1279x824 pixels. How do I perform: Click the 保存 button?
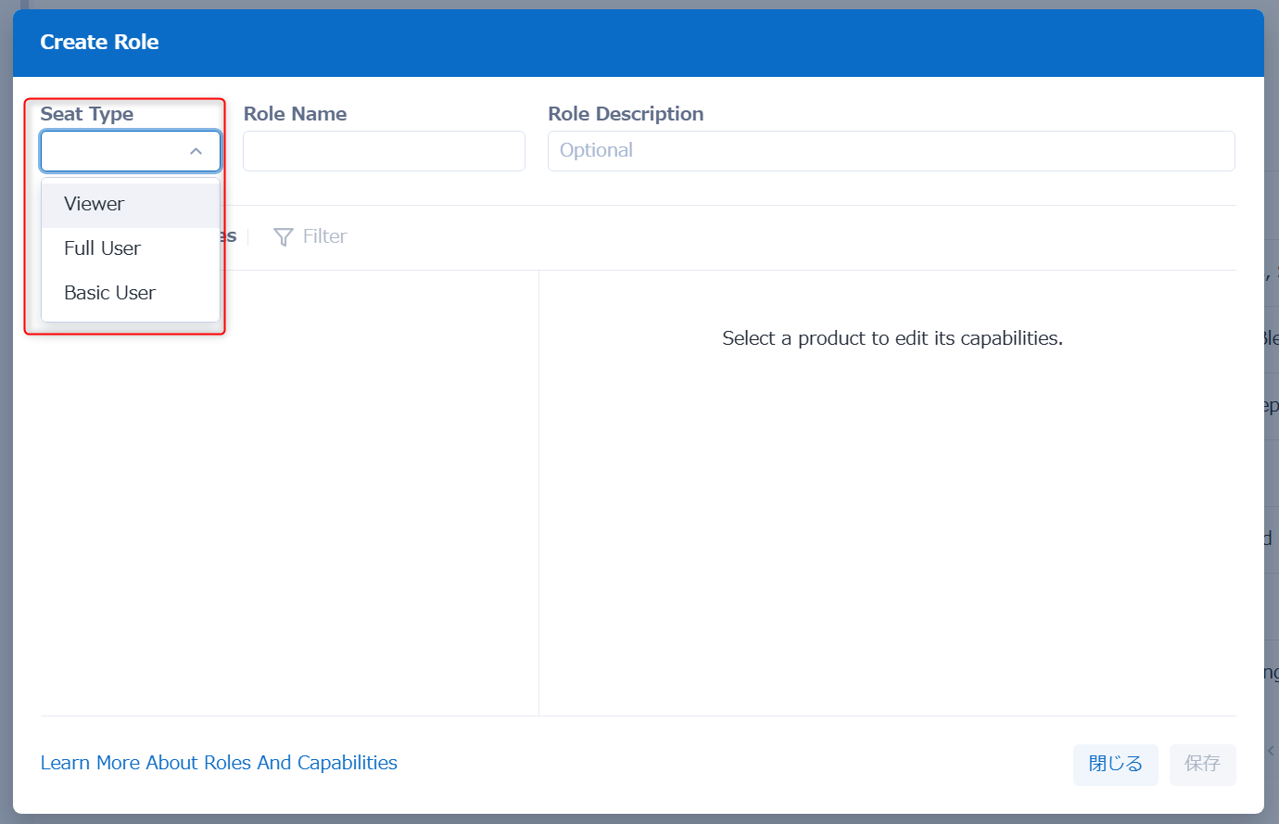click(1203, 765)
